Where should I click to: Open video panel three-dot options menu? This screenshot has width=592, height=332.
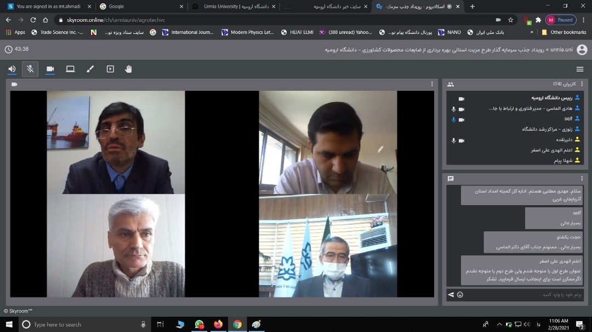(432, 84)
